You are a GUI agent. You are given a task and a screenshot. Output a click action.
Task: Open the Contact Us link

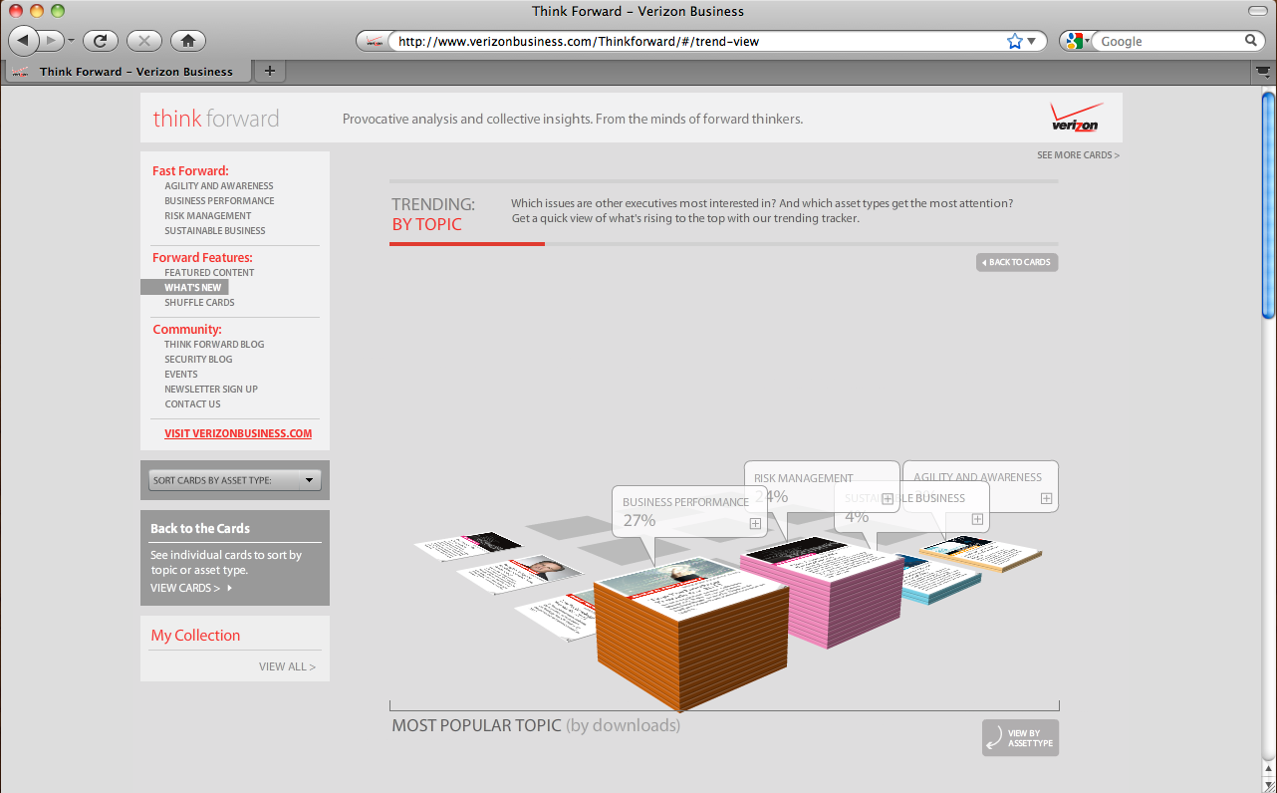(x=192, y=404)
